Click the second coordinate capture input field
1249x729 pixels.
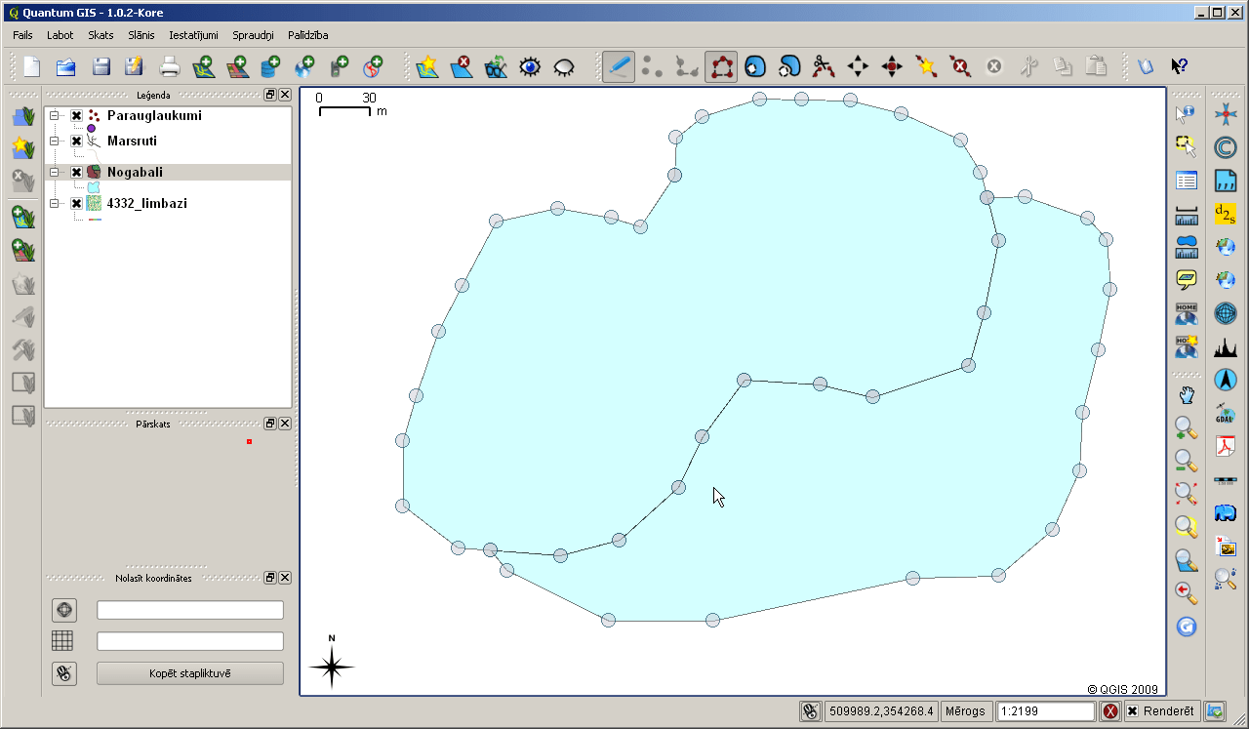click(190, 641)
